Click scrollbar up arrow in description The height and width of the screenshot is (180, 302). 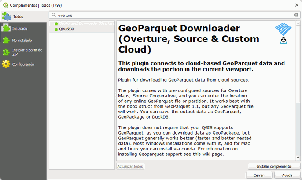tap(298, 23)
